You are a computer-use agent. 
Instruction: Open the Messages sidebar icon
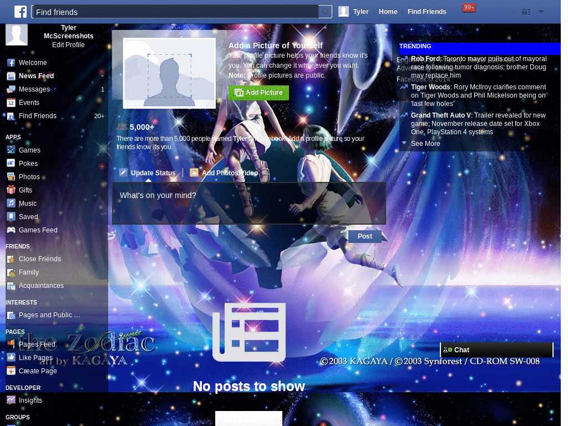pos(11,89)
